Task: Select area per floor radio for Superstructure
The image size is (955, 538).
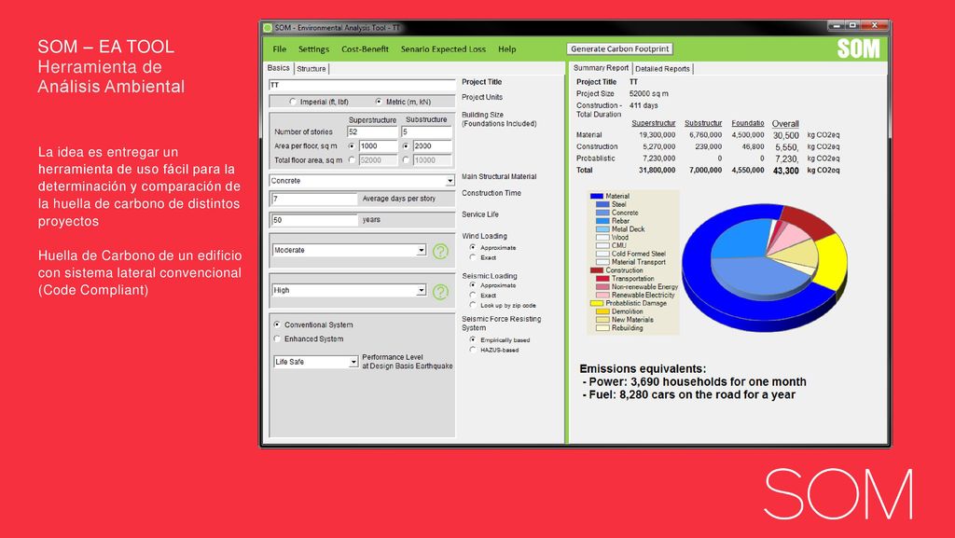Action: (352, 146)
